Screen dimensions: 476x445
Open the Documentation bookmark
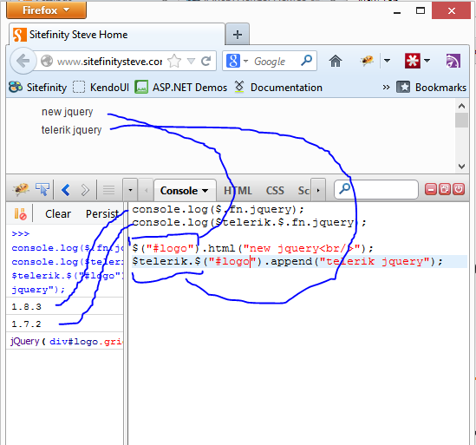point(278,88)
